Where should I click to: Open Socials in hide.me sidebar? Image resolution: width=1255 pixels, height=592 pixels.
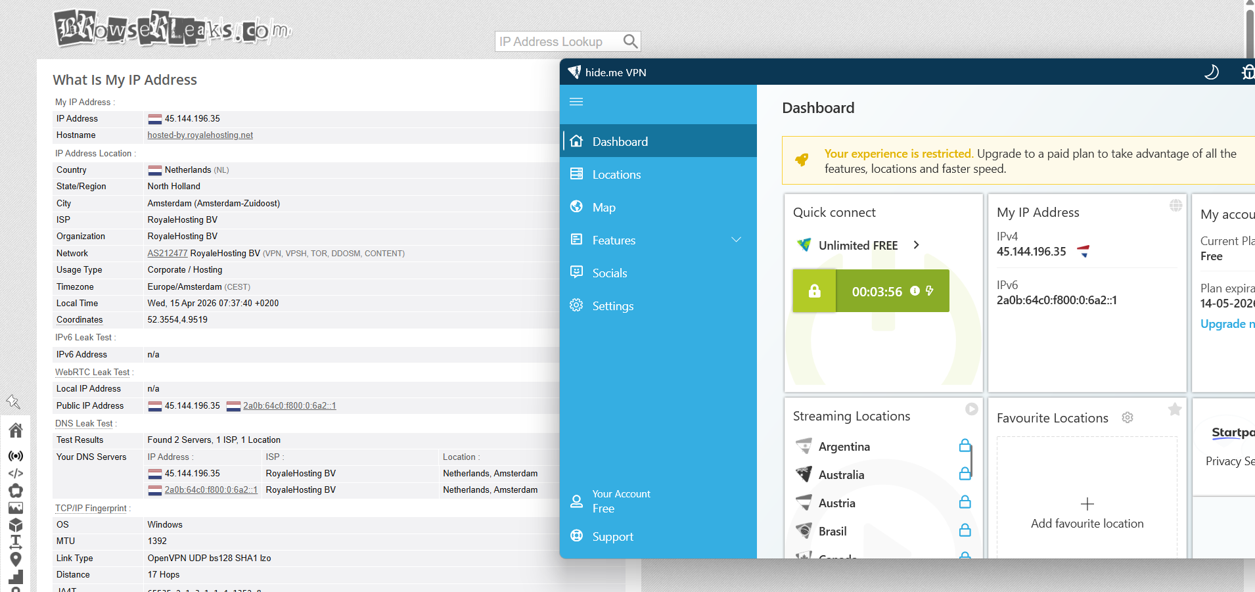coord(660,273)
